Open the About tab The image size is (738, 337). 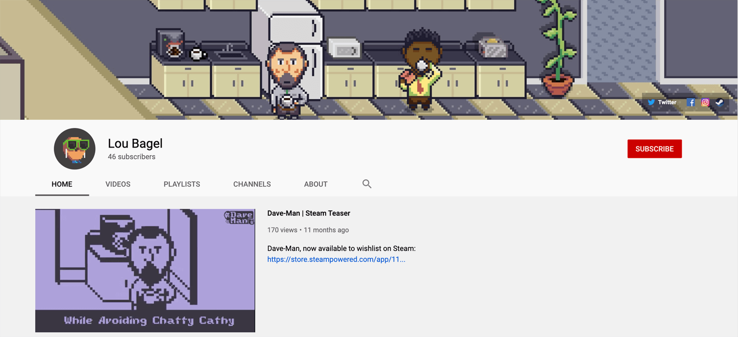click(x=316, y=184)
